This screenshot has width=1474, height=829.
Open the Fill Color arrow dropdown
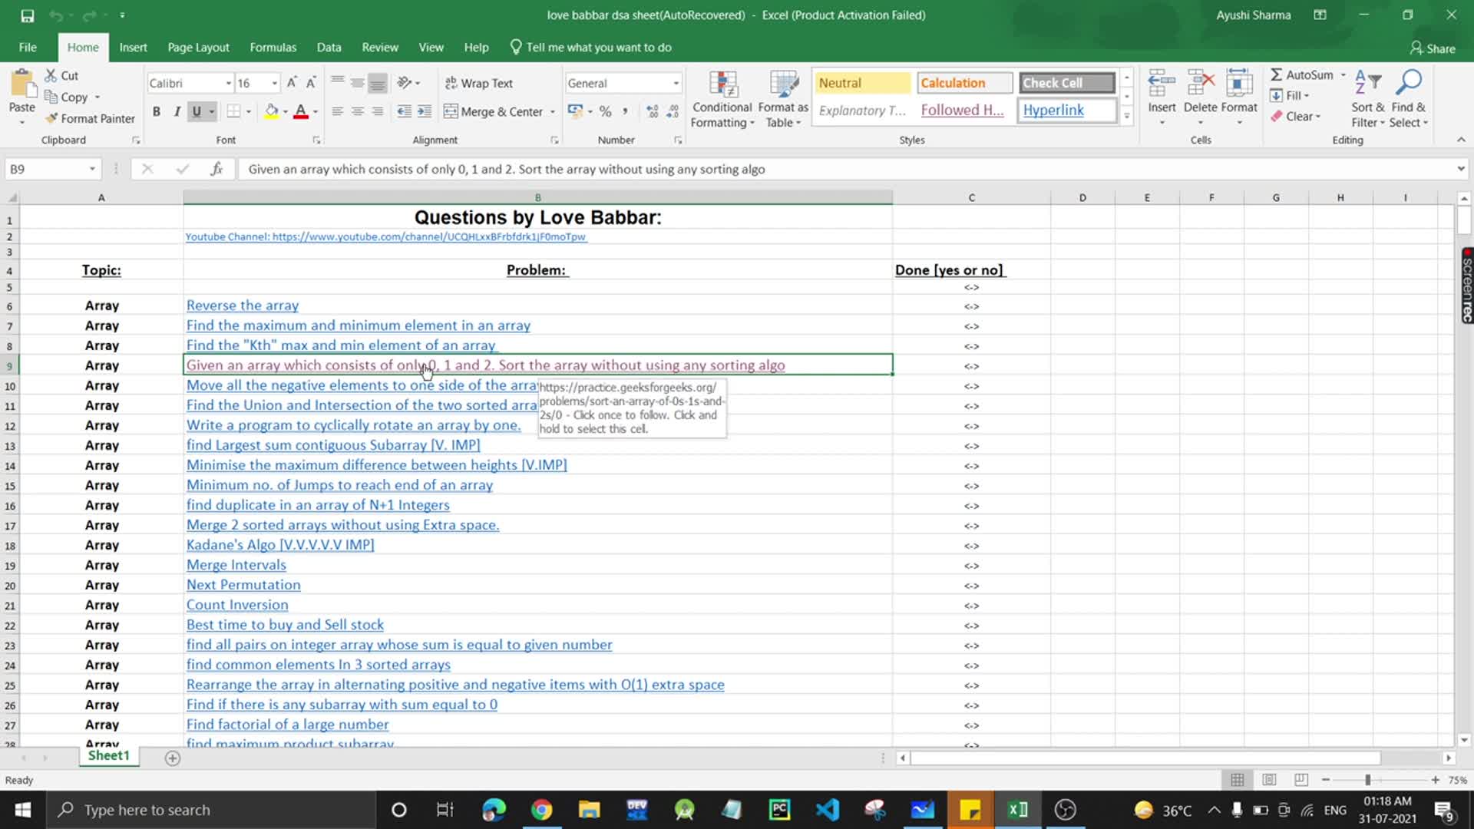pyautogui.click(x=286, y=111)
